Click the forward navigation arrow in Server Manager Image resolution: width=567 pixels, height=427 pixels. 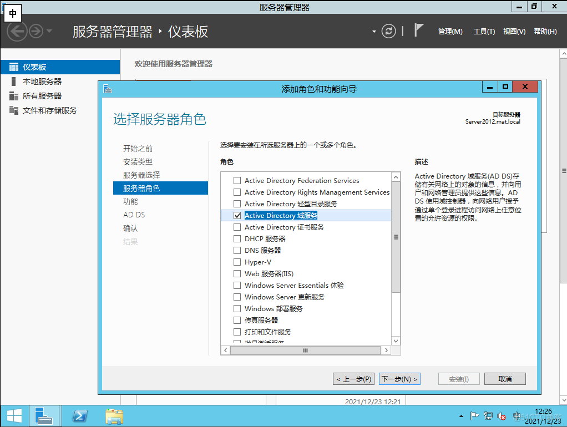pyautogui.click(x=36, y=32)
